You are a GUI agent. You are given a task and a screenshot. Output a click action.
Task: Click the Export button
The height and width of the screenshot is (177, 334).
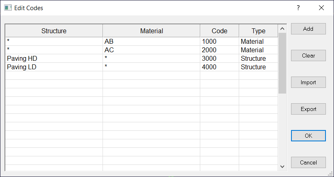pos(308,109)
